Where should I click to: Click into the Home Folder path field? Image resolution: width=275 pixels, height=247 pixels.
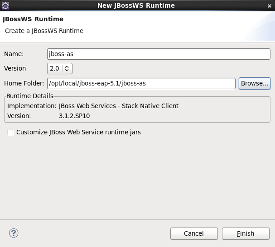click(140, 83)
